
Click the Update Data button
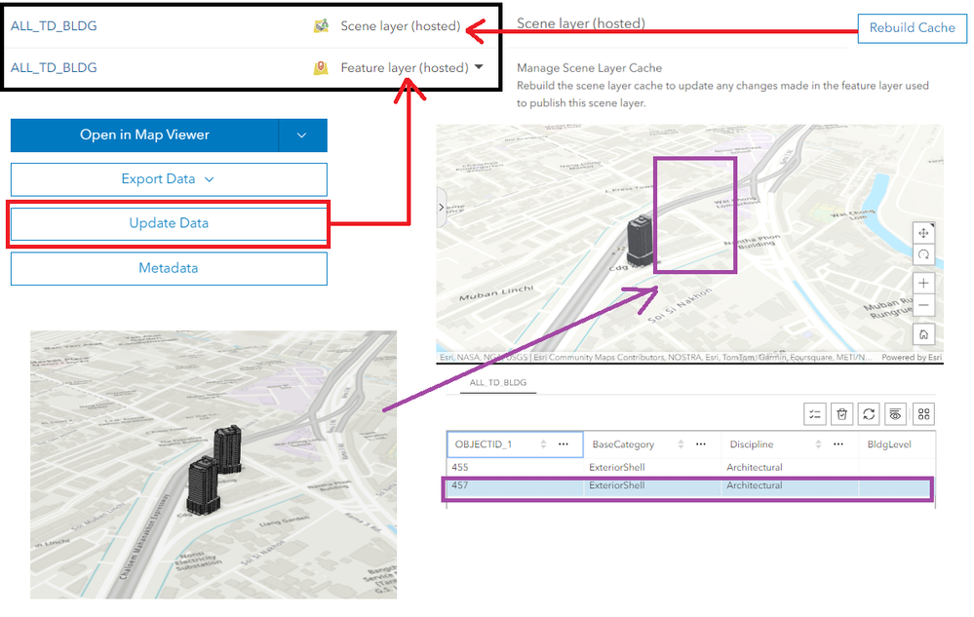click(x=169, y=223)
